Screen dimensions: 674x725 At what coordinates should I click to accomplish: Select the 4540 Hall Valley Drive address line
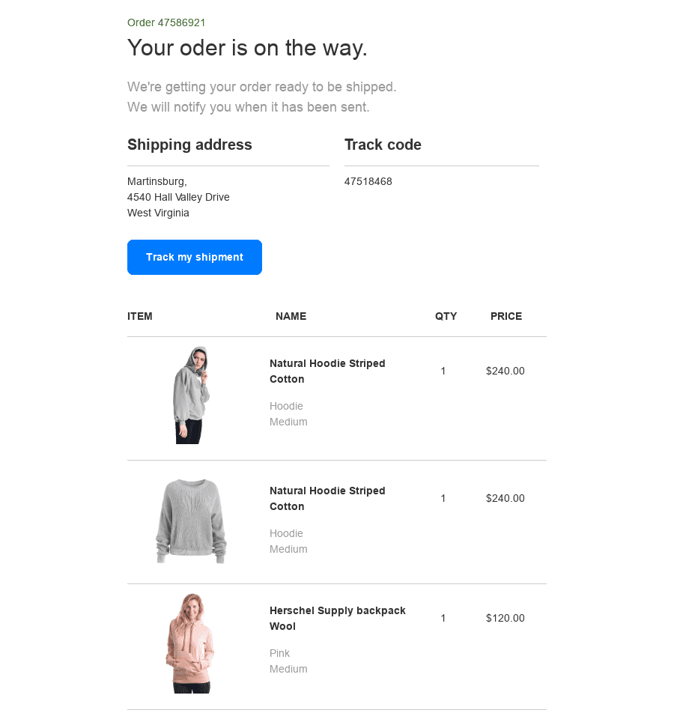[x=178, y=197]
